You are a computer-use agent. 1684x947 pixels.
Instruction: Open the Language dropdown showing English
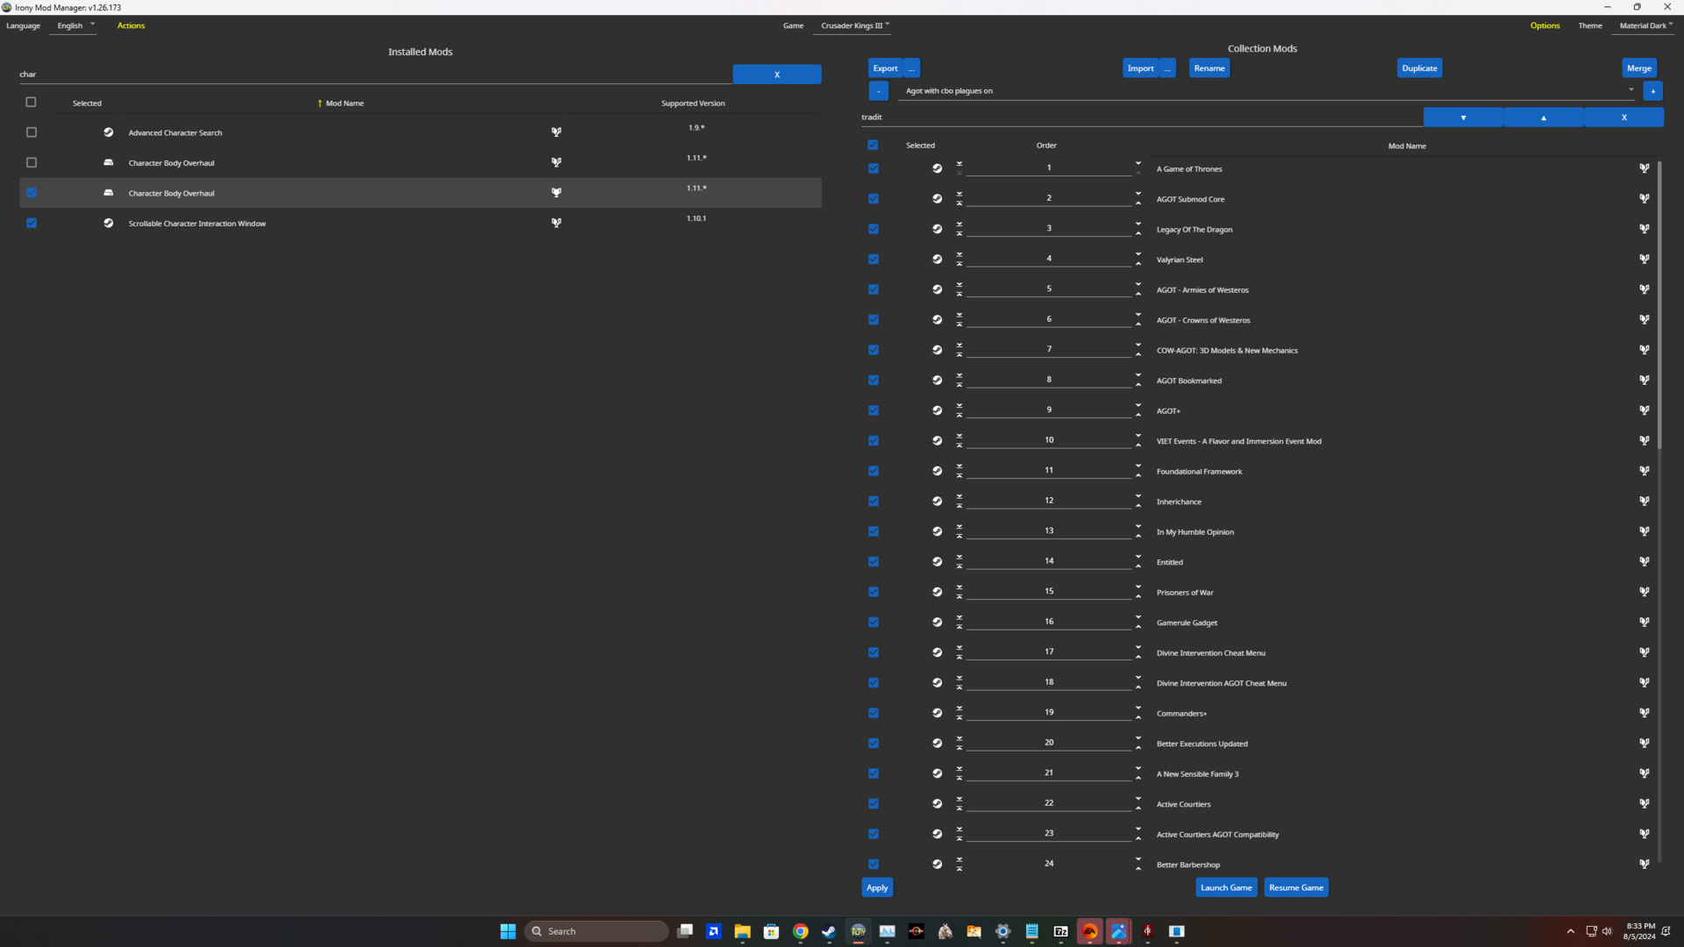(75, 25)
